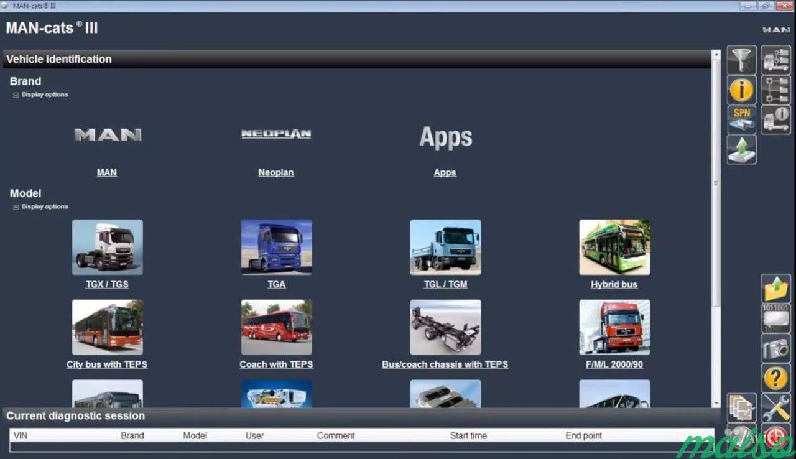Click the blue TGA truck thumbnail
Viewport: 796px width, 459px height.
(x=277, y=247)
